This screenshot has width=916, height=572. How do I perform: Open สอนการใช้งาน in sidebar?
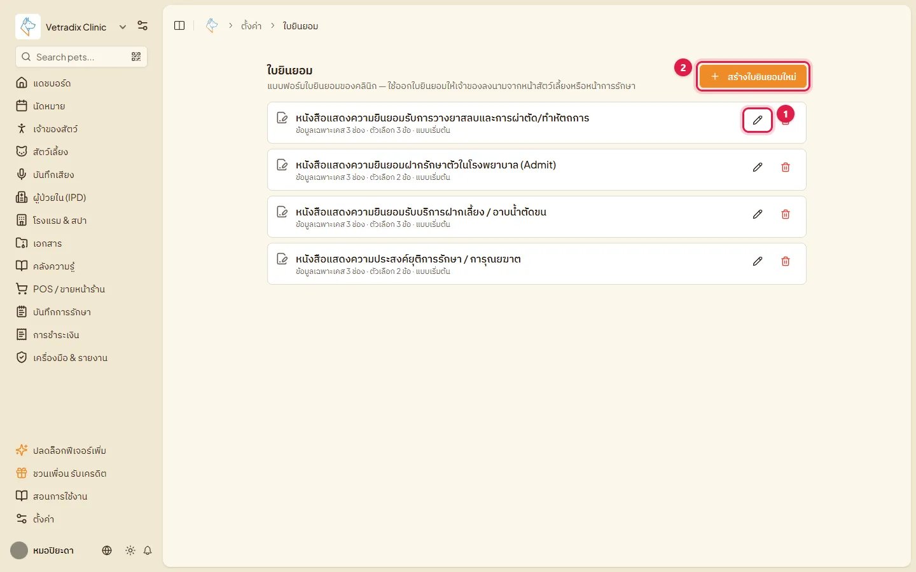tap(81, 496)
